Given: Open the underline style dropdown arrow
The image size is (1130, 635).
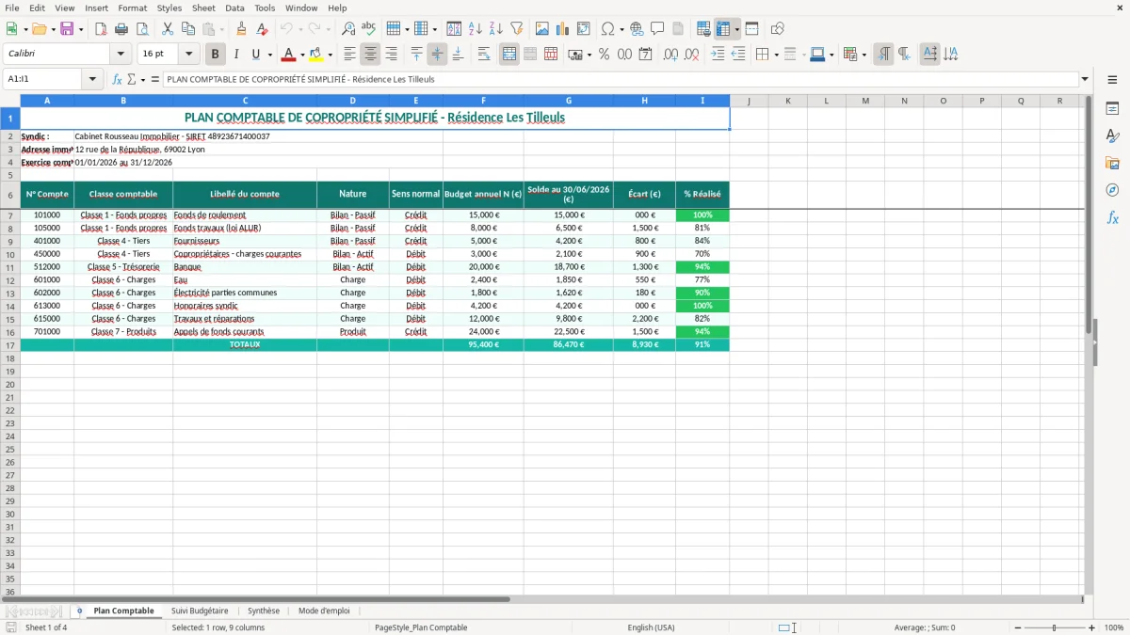Looking at the screenshot, I should [269, 55].
